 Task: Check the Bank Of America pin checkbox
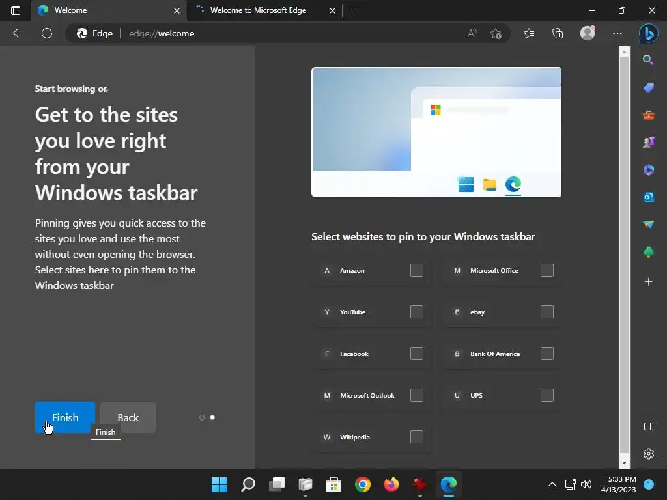(x=546, y=354)
